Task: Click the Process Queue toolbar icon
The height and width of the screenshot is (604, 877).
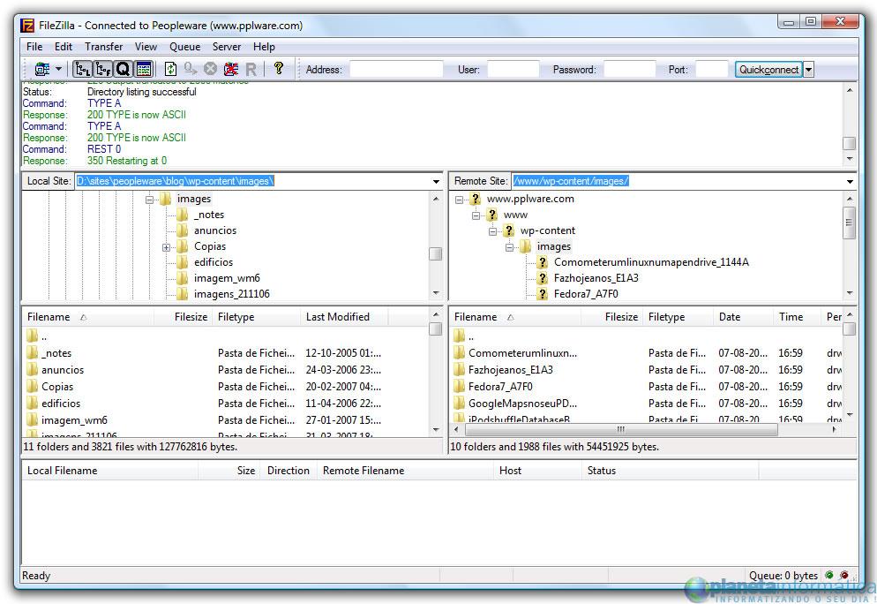Action: tap(191, 69)
